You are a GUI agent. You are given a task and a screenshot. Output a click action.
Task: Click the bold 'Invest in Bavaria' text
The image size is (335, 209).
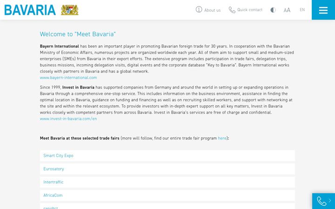point(78,87)
